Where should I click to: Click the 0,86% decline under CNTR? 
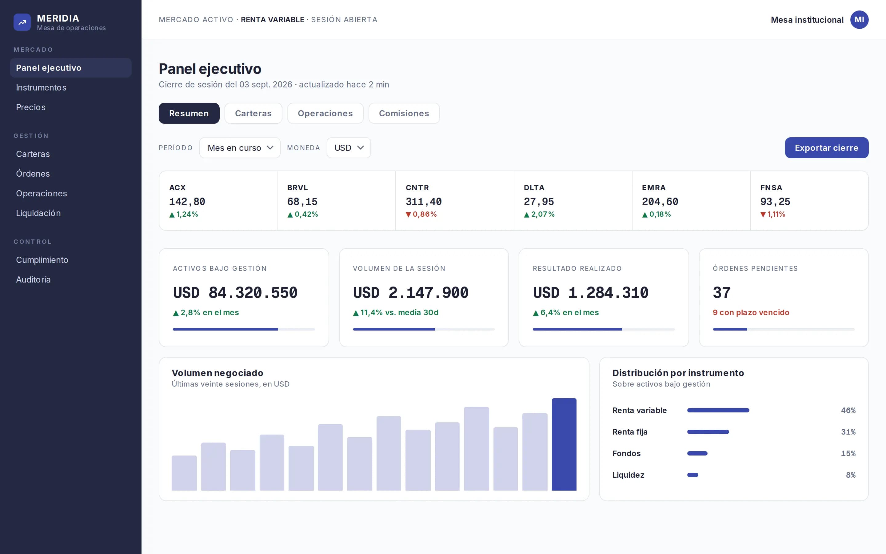tap(421, 214)
